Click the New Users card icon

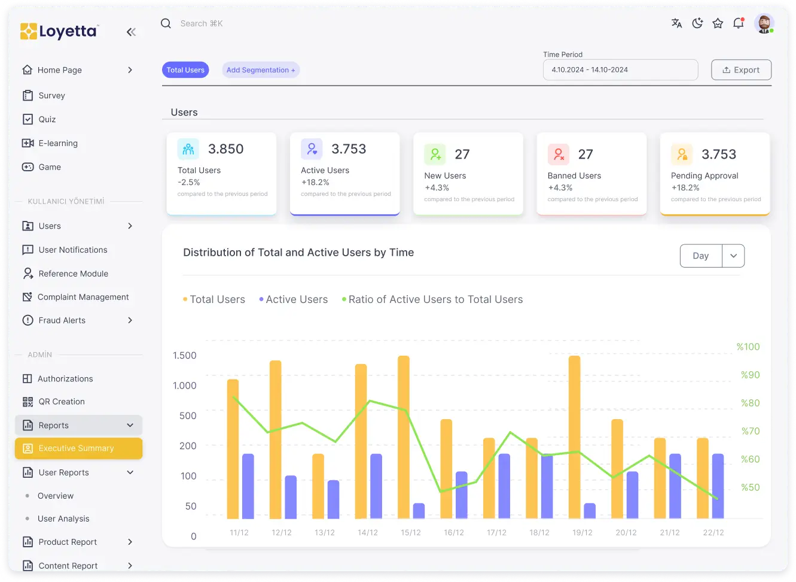pos(435,154)
